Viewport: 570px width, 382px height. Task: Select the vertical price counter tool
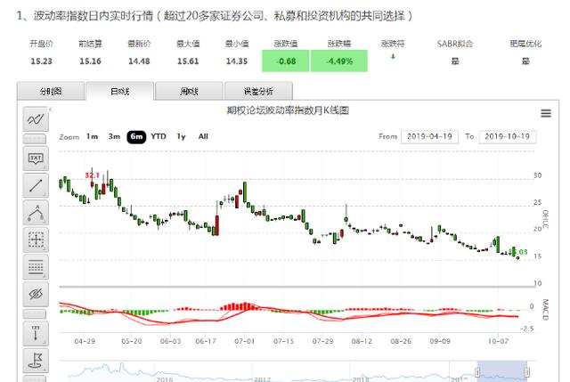point(36,331)
